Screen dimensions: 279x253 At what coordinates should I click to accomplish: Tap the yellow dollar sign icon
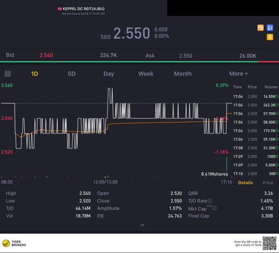tap(270, 37)
